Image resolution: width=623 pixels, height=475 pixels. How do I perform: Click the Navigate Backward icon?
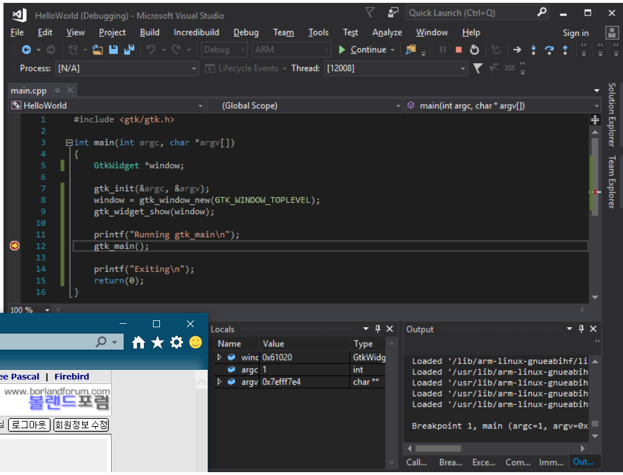[26, 50]
